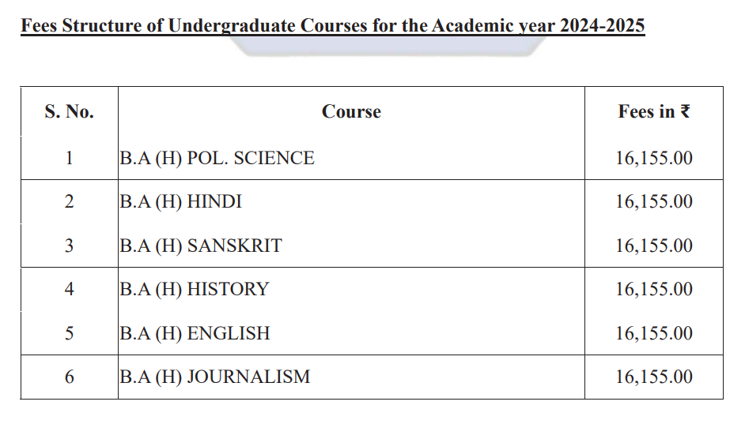745x424 pixels.
Task: Select the fee amount for ENGLISH row
Action: click(x=654, y=333)
